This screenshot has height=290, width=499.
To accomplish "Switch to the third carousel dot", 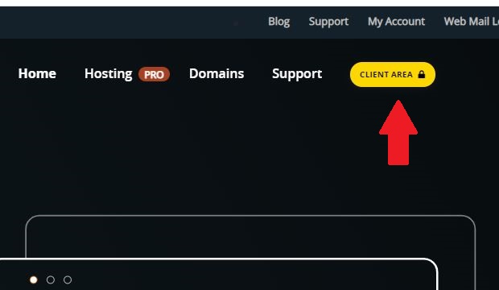I will coord(68,280).
